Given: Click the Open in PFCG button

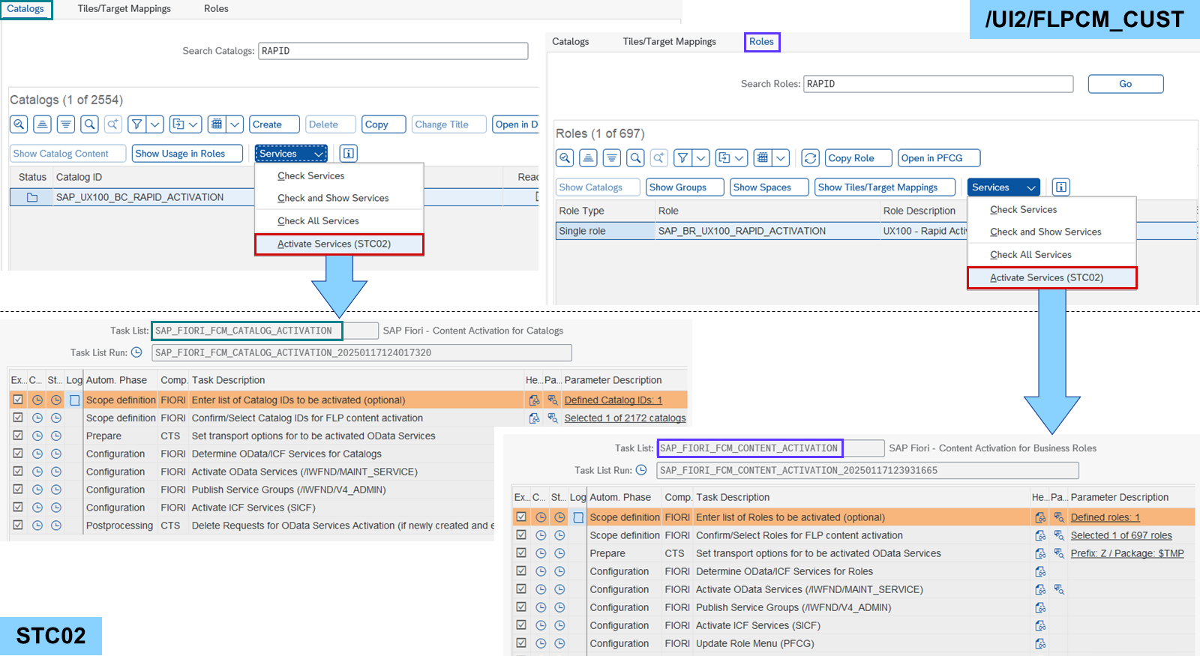Looking at the screenshot, I should [940, 158].
